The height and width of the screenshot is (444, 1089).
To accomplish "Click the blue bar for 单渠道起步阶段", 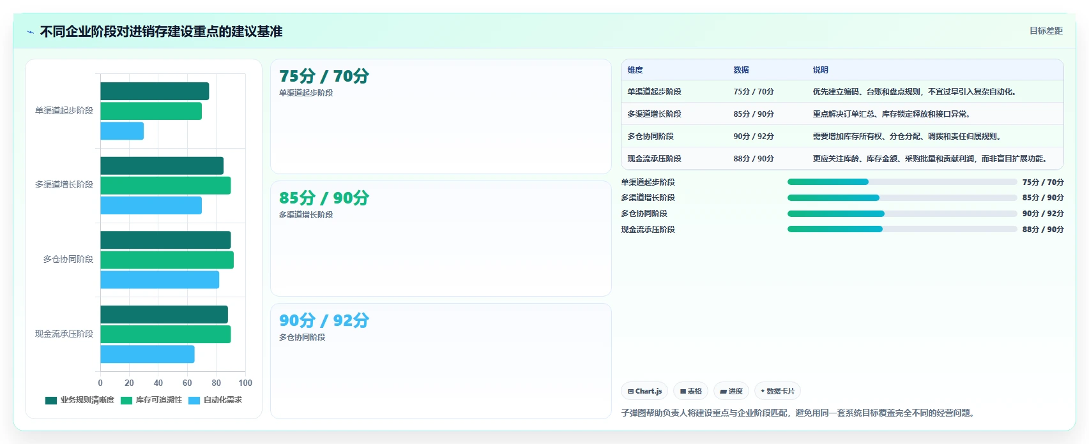I will point(122,131).
